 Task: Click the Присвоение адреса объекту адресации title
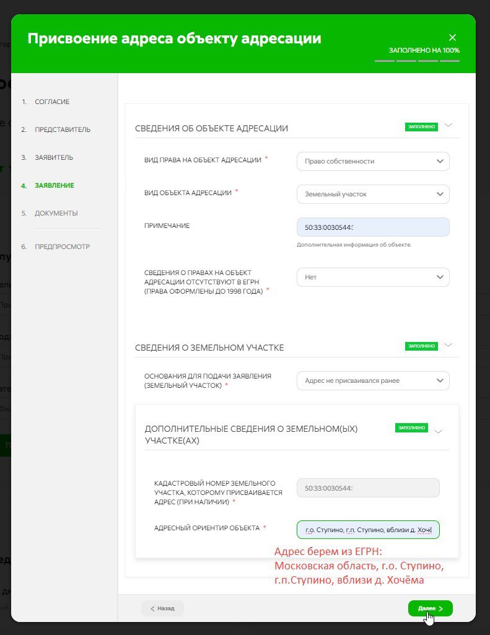(175, 38)
